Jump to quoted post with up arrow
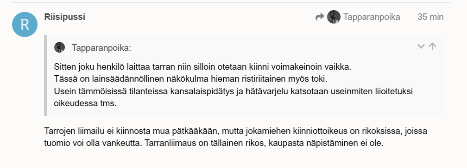467x168 pixels. [432, 46]
